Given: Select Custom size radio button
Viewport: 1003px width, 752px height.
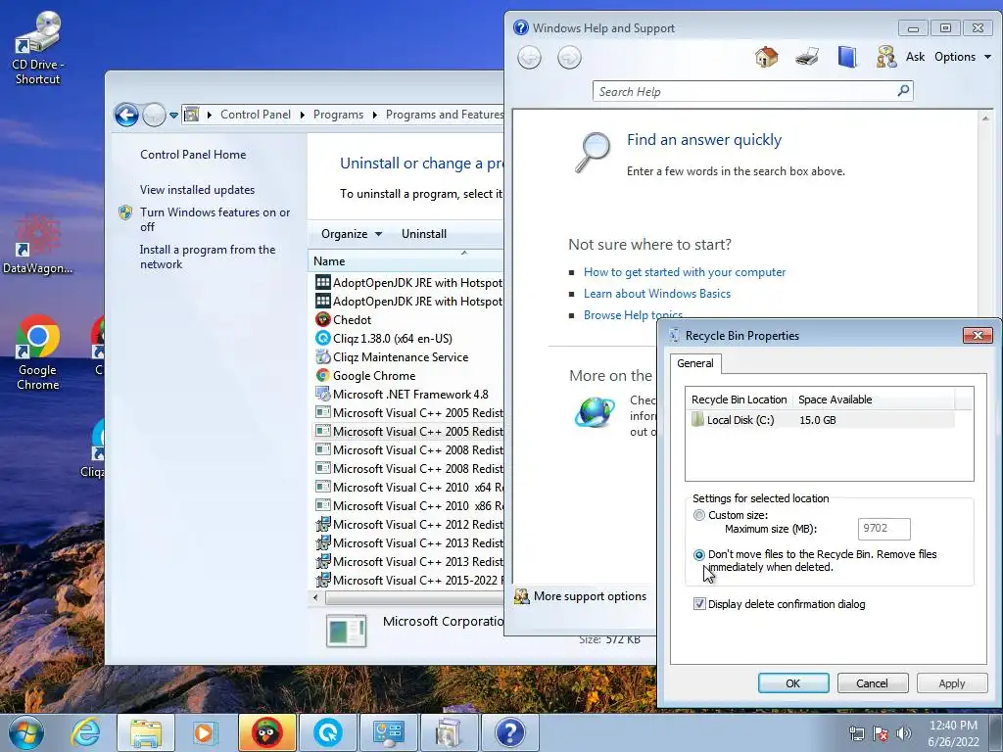Looking at the screenshot, I should [699, 515].
